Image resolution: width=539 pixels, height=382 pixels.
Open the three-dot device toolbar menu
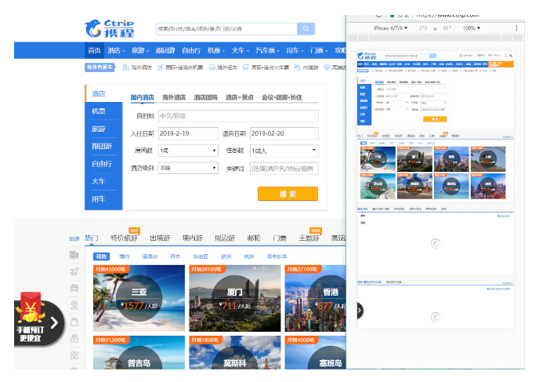coord(516,27)
